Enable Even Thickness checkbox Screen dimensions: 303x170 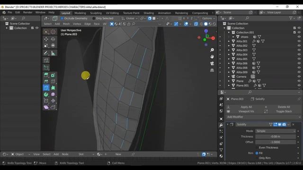tap(257, 148)
